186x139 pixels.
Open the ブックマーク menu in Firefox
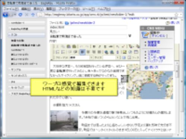[x=69, y=9]
